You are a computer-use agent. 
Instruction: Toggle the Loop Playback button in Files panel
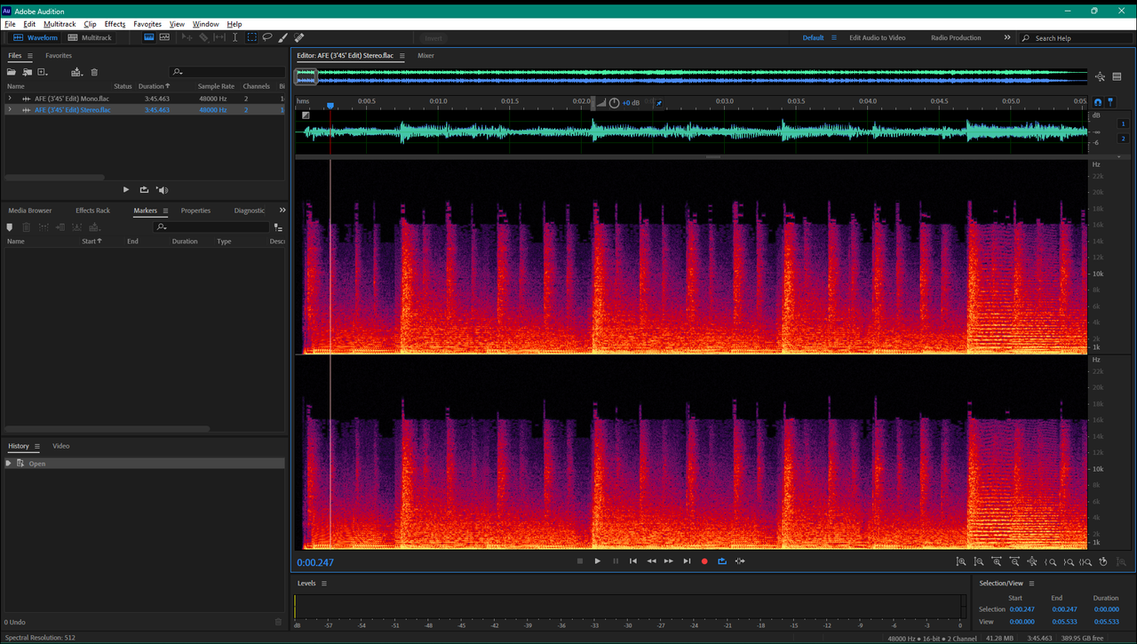click(144, 189)
